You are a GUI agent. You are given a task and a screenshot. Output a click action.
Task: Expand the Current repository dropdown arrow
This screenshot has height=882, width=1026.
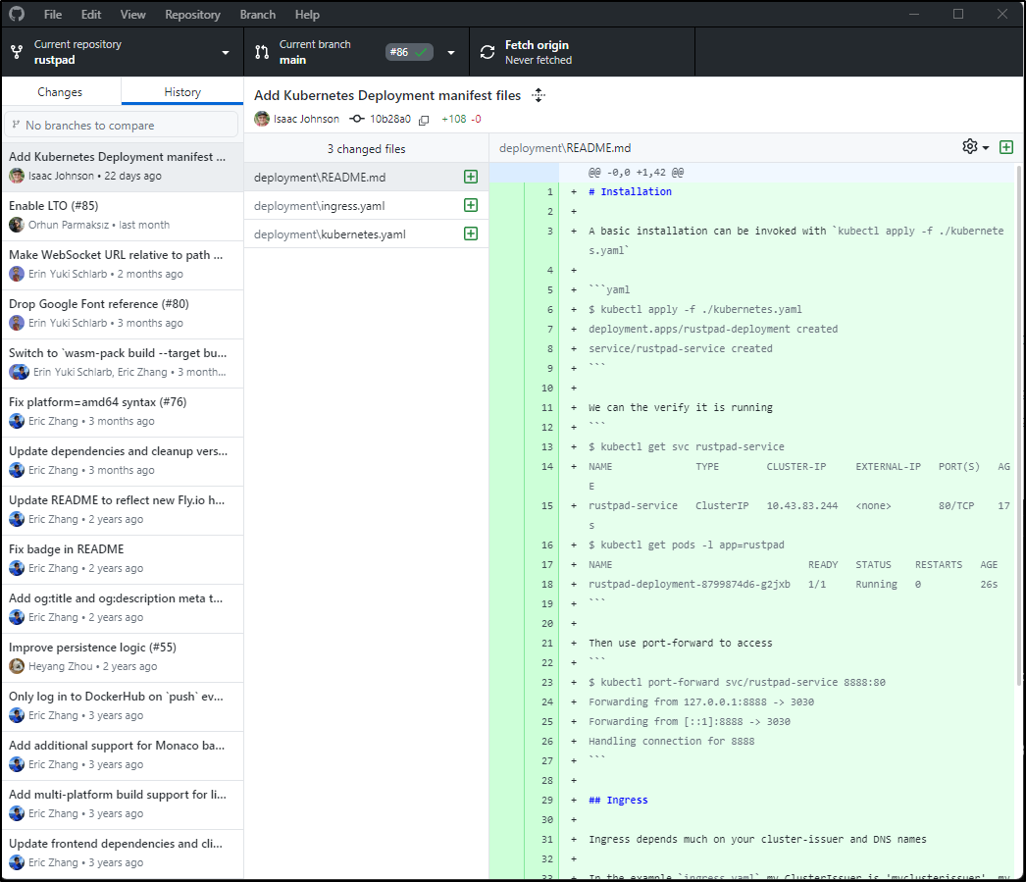click(x=225, y=52)
